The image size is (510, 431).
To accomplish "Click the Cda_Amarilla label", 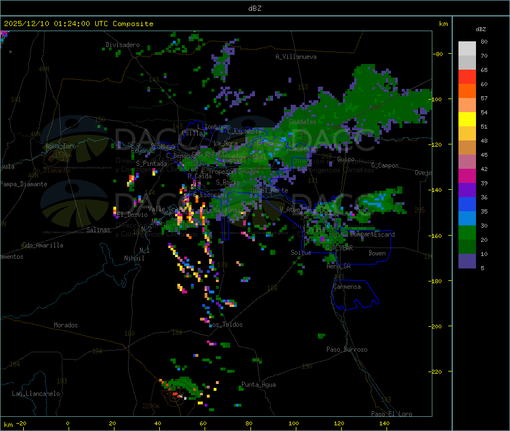I will click(x=42, y=245).
